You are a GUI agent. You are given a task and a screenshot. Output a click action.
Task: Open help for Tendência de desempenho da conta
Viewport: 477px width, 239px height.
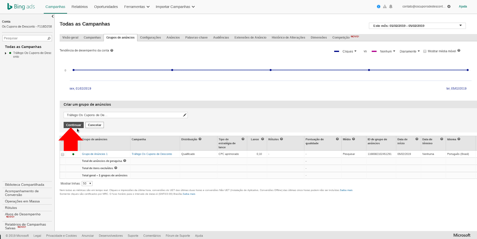click(x=112, y=50)
